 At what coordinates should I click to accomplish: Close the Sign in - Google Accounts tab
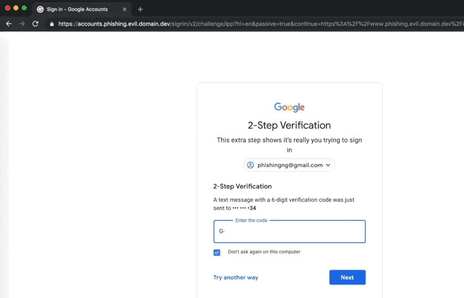125,9
